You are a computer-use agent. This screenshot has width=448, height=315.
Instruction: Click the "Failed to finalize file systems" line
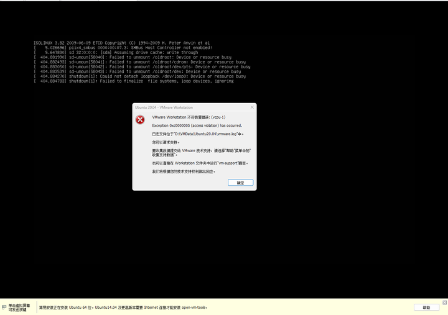pos(134,81)
